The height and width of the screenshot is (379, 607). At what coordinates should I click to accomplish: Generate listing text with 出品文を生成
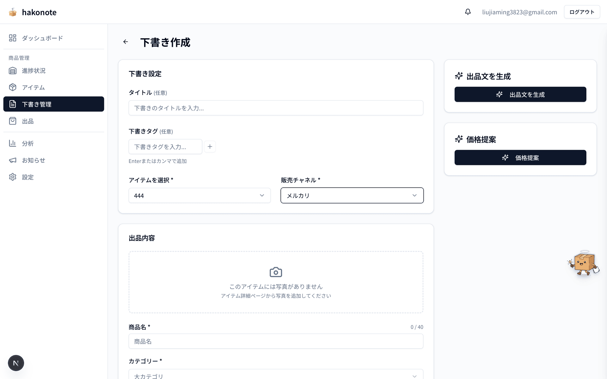click(x=520, y=94)
